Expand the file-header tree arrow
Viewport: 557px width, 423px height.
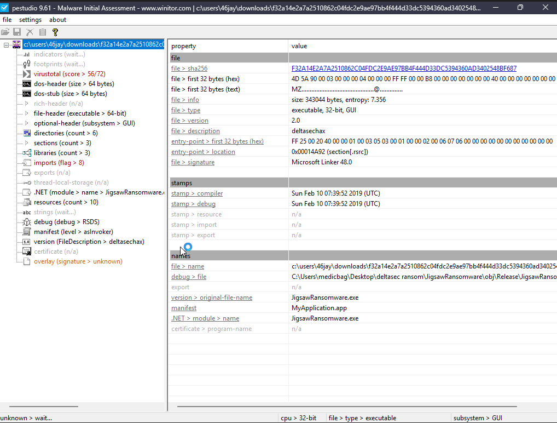(x=27, y=113)
